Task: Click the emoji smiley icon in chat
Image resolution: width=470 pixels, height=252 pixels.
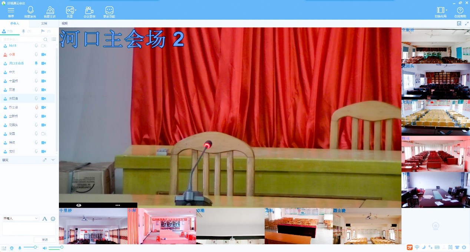Action: click(53, 219)
